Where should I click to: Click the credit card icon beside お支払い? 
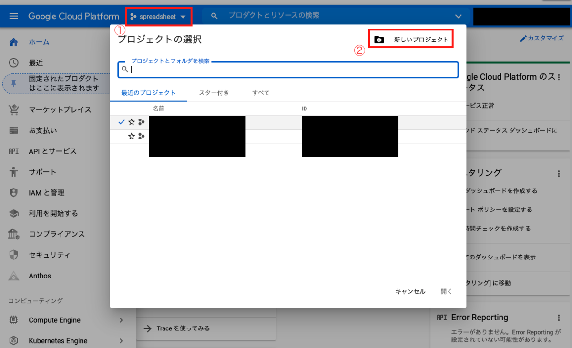pyautogui.click(x=14, y=130)
